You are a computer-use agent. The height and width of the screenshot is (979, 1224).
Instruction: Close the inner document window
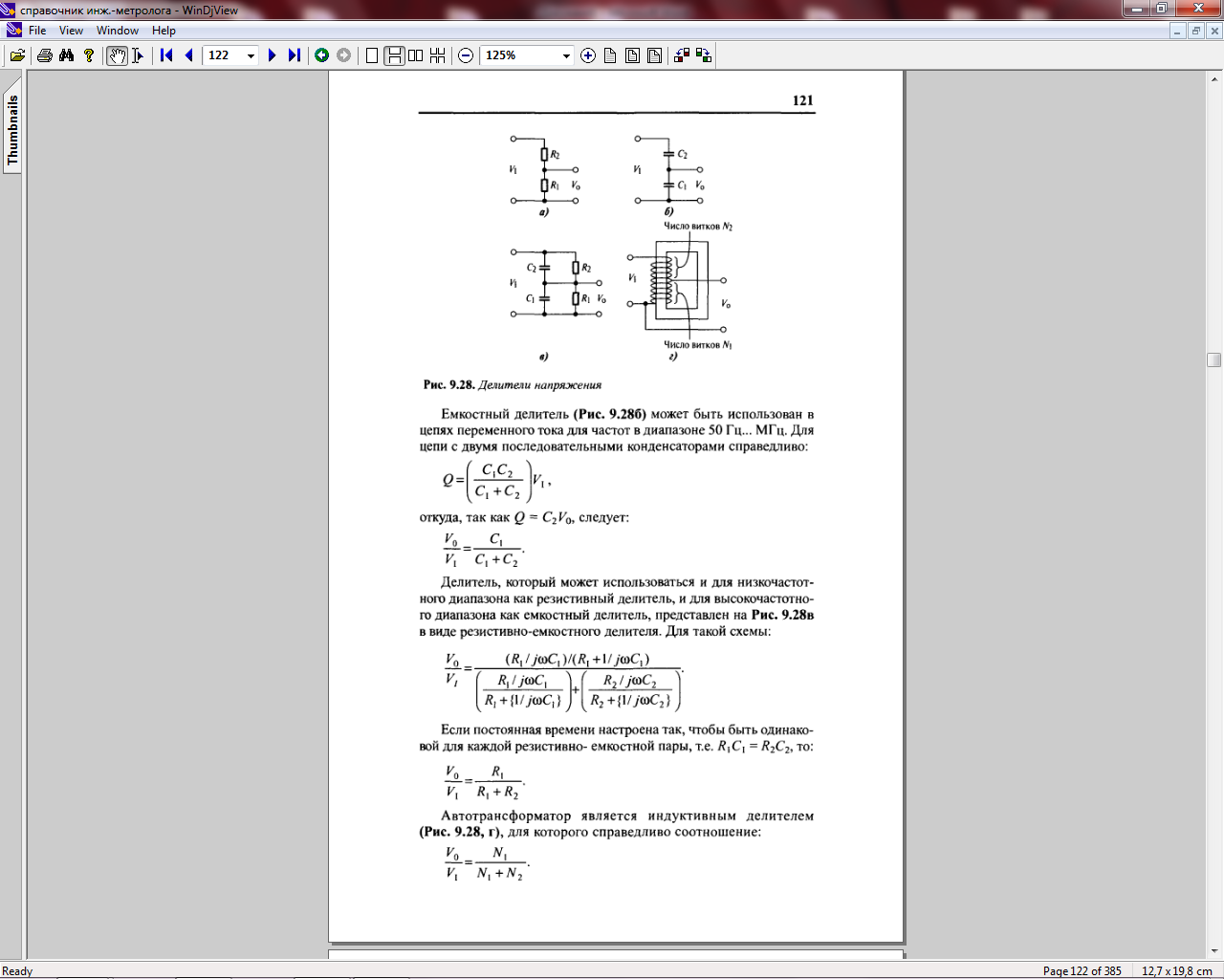pos(1214,31)
